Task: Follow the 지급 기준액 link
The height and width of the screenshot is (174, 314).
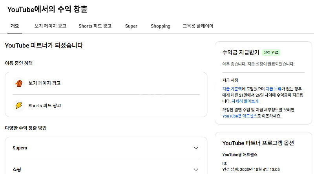Action: pyautogui.click(x=232, y=89)
